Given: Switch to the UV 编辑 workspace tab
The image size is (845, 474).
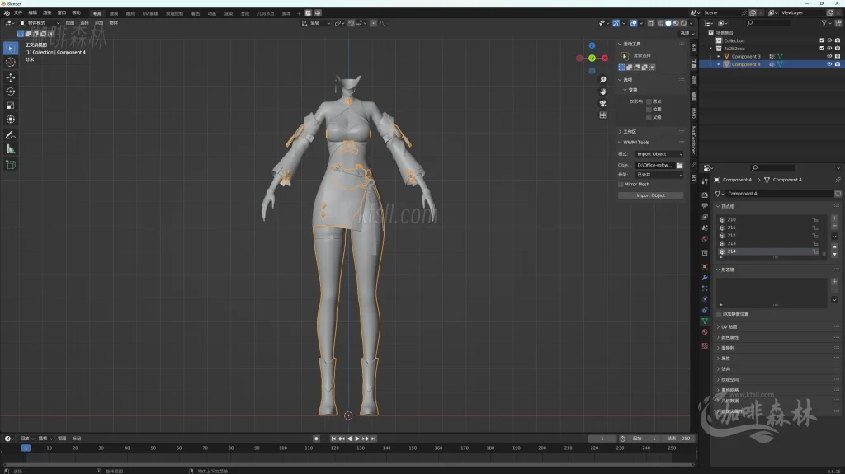Looking at the screenshot, I should pyautogui.click(x=150, y=13).
